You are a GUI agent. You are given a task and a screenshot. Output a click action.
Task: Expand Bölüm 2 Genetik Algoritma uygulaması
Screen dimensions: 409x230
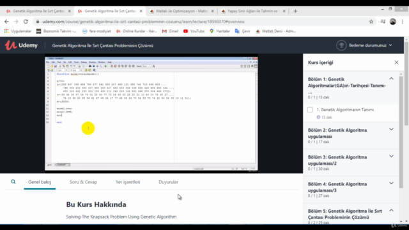click(391, 129)
